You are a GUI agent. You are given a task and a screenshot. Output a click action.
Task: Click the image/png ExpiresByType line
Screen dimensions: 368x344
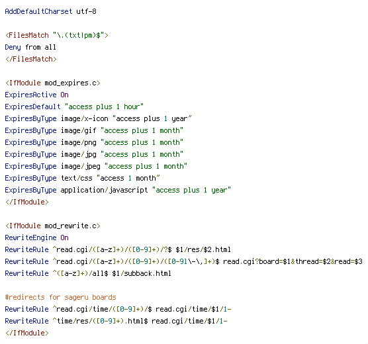coord(94,142)
